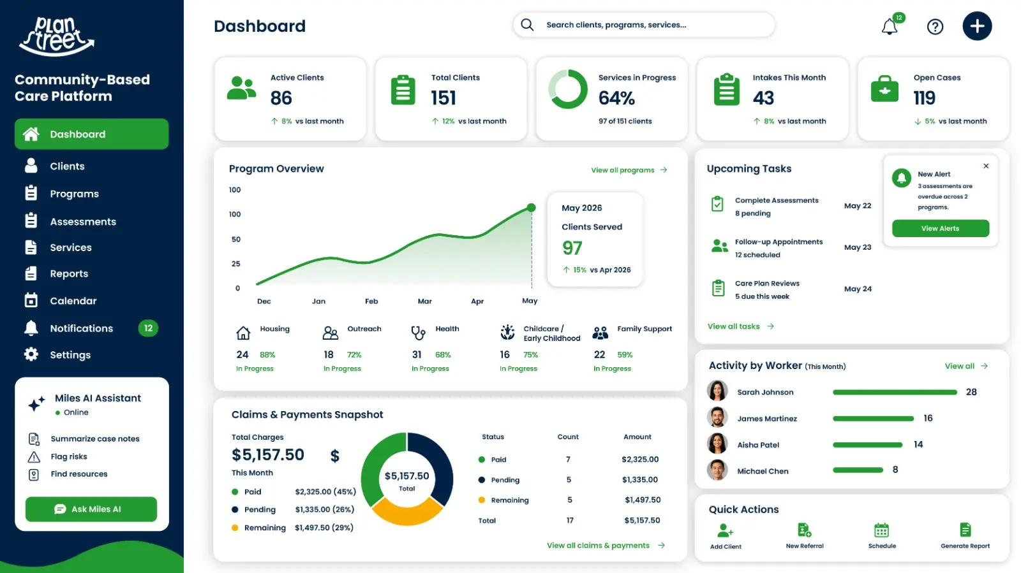Close the New Alert popup
Screen dimensions: 1021x573
pyautogui.click(x=986, y=166)
